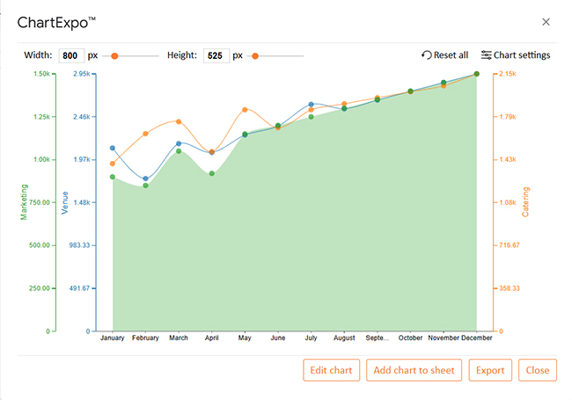572x400 pixels.
Task: Select the Catering axis label
Action: click(x=525, y=202)
